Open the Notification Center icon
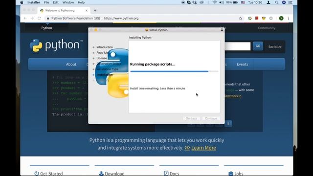Viewport: 313px width, 176px height. (x=291, y=2)
